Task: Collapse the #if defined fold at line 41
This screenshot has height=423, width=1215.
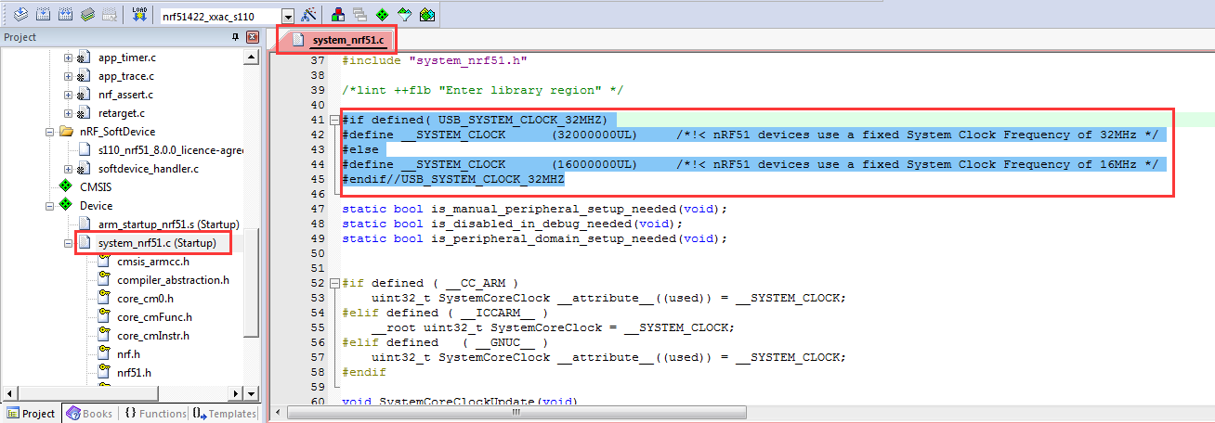Action: [334, 121]
